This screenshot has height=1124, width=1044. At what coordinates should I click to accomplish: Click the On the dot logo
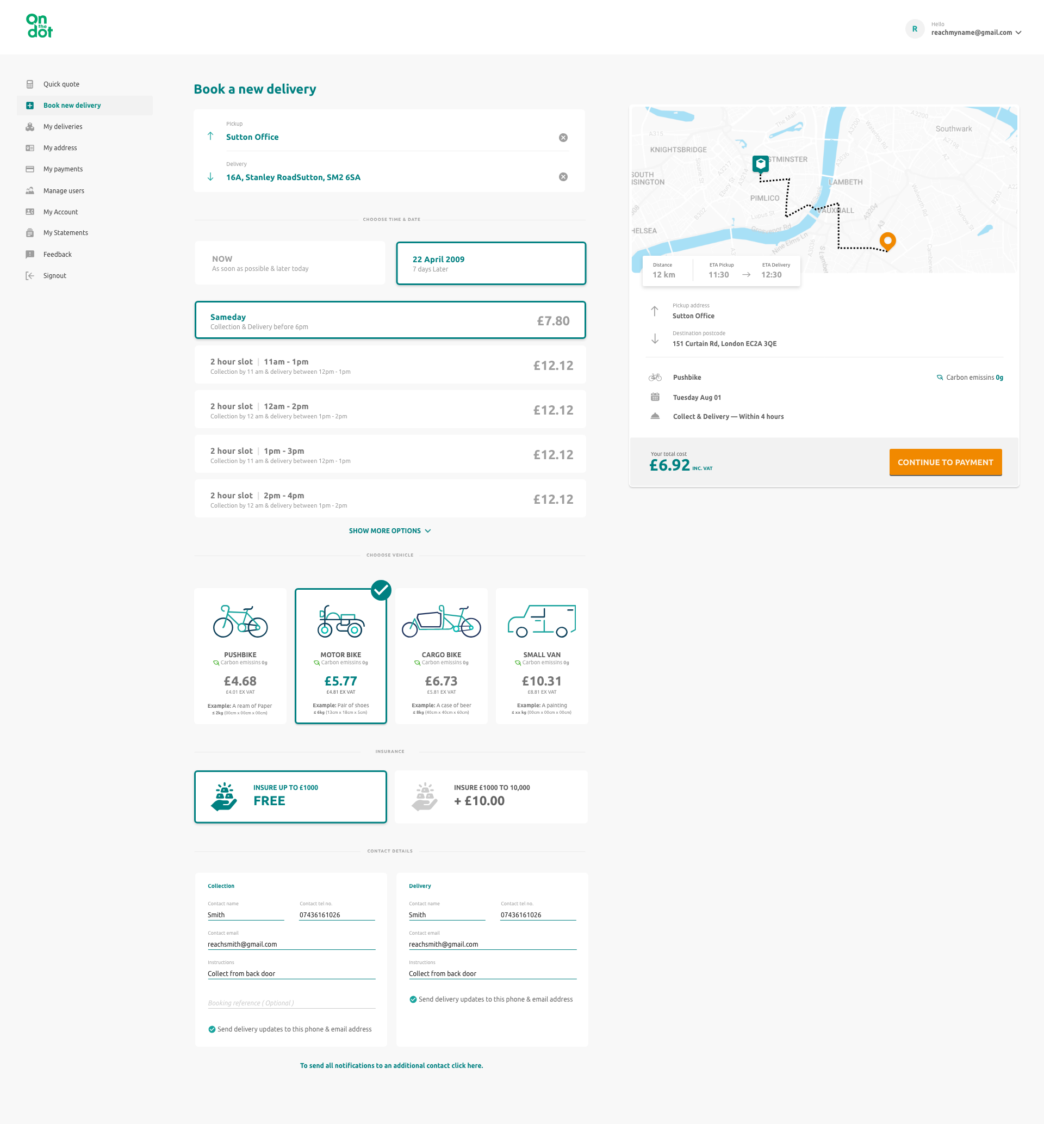pyautogui.click(x=40, y=26)
